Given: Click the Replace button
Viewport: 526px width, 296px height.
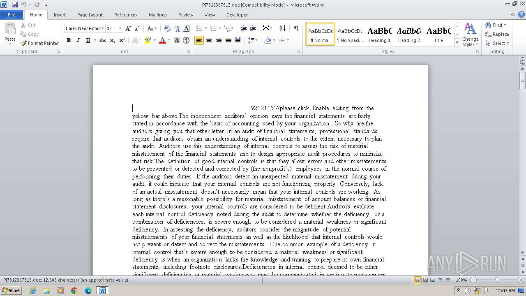Looking at the screenshot, I should click(x=497, y=34).
